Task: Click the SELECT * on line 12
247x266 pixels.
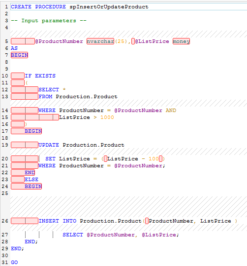Action: click(52, 90)
